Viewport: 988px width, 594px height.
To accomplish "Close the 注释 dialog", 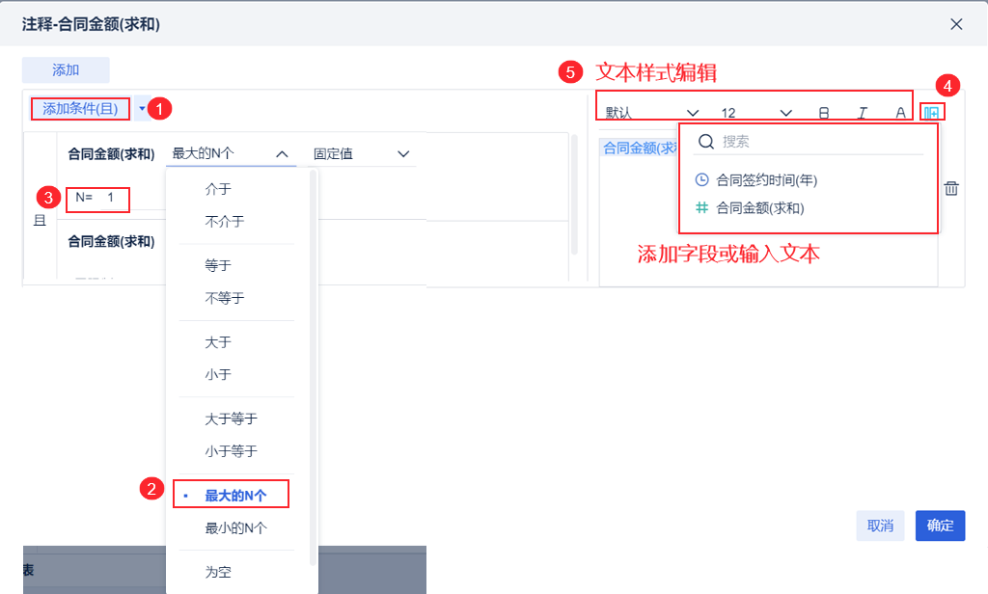I will 956,24.
